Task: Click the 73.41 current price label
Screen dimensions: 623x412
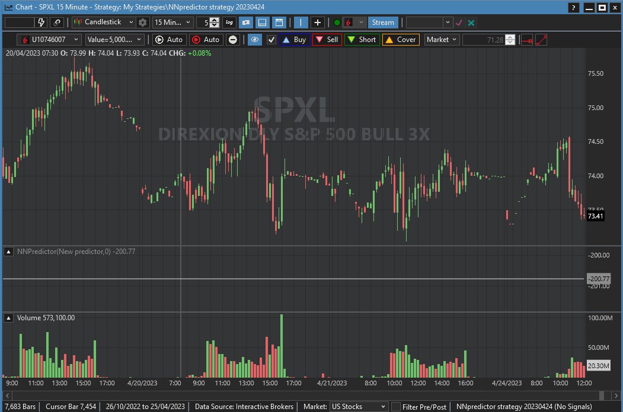Action: pyautogui.click(x=595, y=216)
